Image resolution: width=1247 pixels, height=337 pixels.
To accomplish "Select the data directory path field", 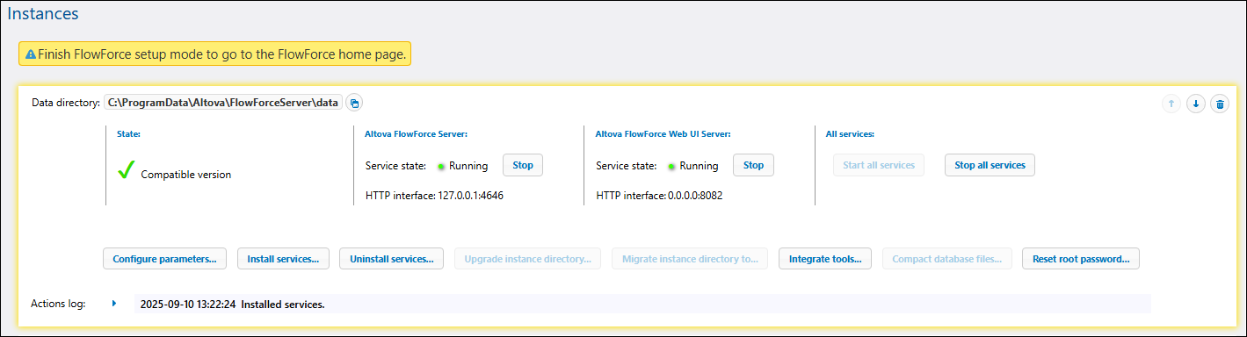I will pyautogui.click(x=223, y=103).
